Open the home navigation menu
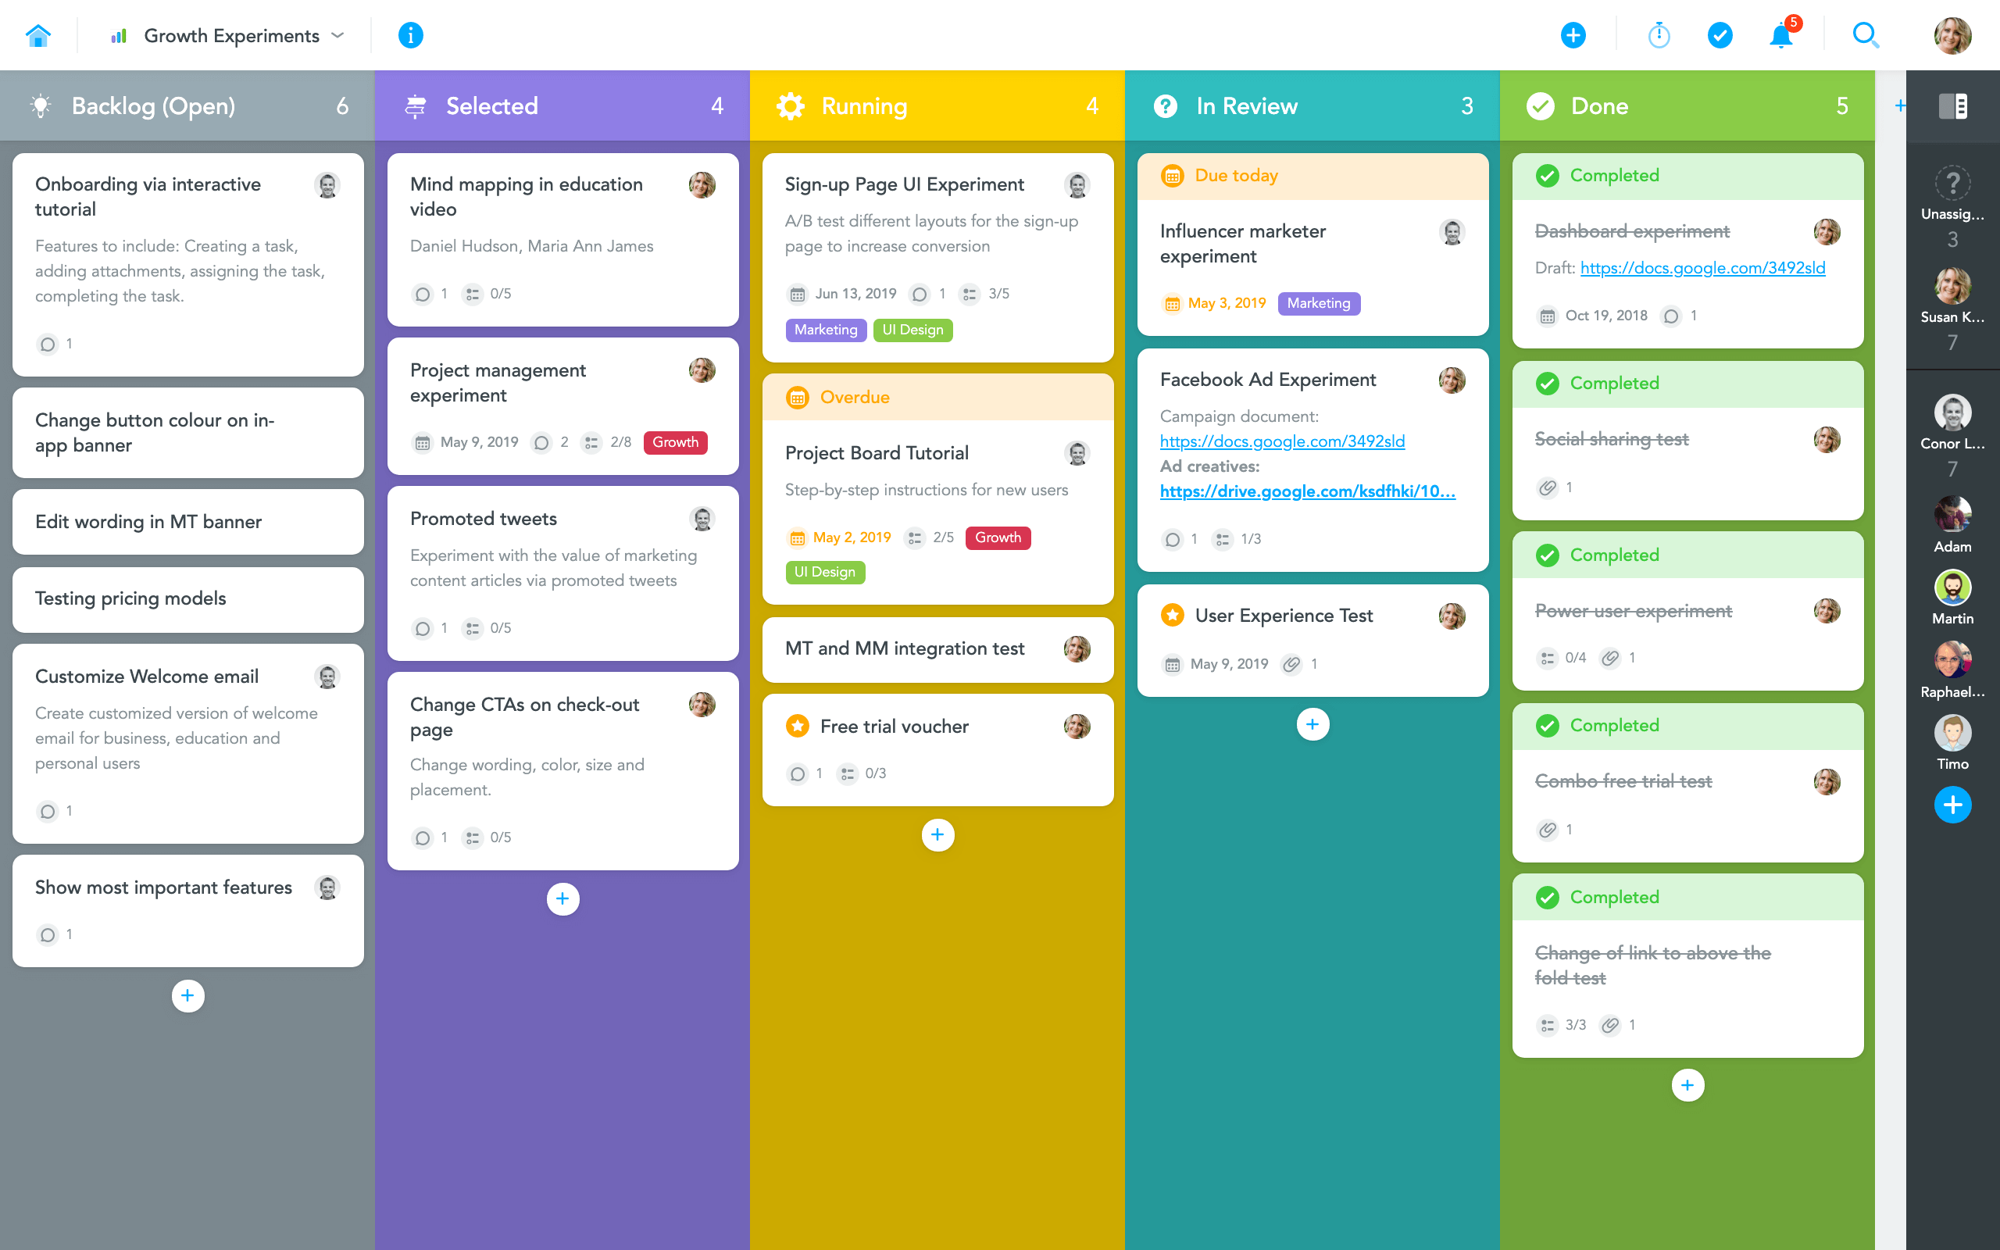 pyautogui.click(x=39, y=34)
